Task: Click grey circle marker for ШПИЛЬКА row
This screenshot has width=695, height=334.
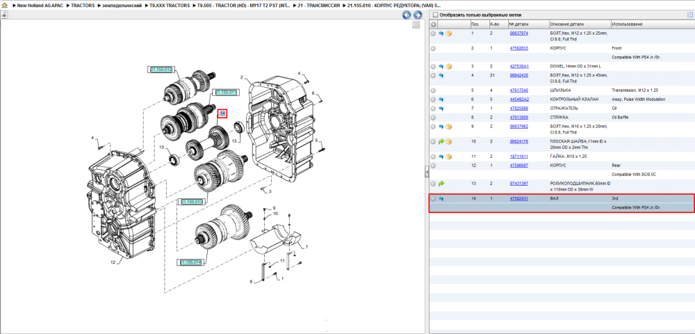Action: (x=434, y=90)
